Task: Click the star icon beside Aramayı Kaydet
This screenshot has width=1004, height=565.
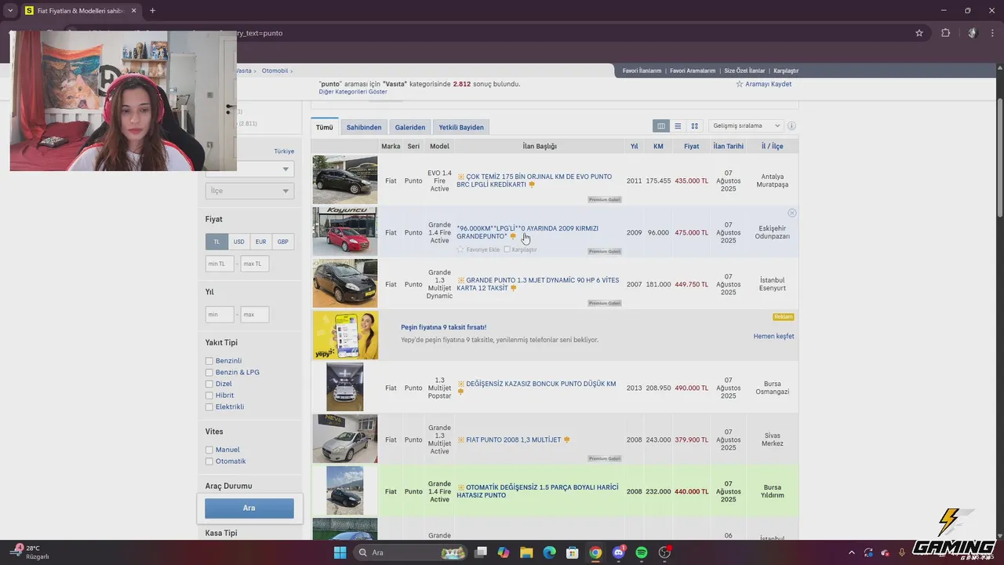Action: pos(739,84)
